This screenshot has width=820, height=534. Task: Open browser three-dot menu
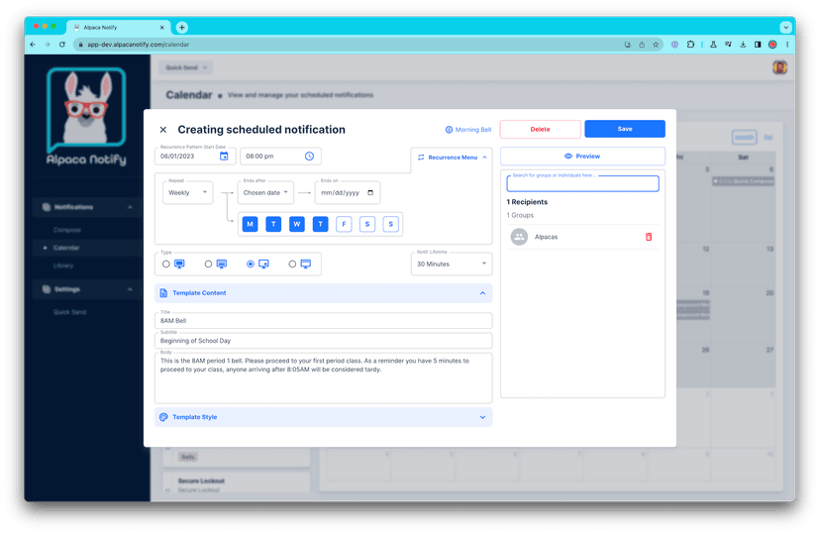787,45
